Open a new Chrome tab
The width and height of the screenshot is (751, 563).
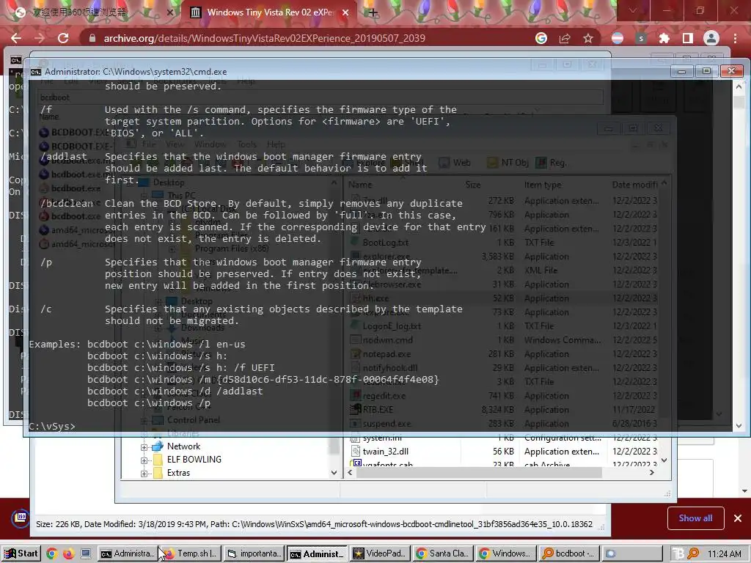(x=373, y=12)
